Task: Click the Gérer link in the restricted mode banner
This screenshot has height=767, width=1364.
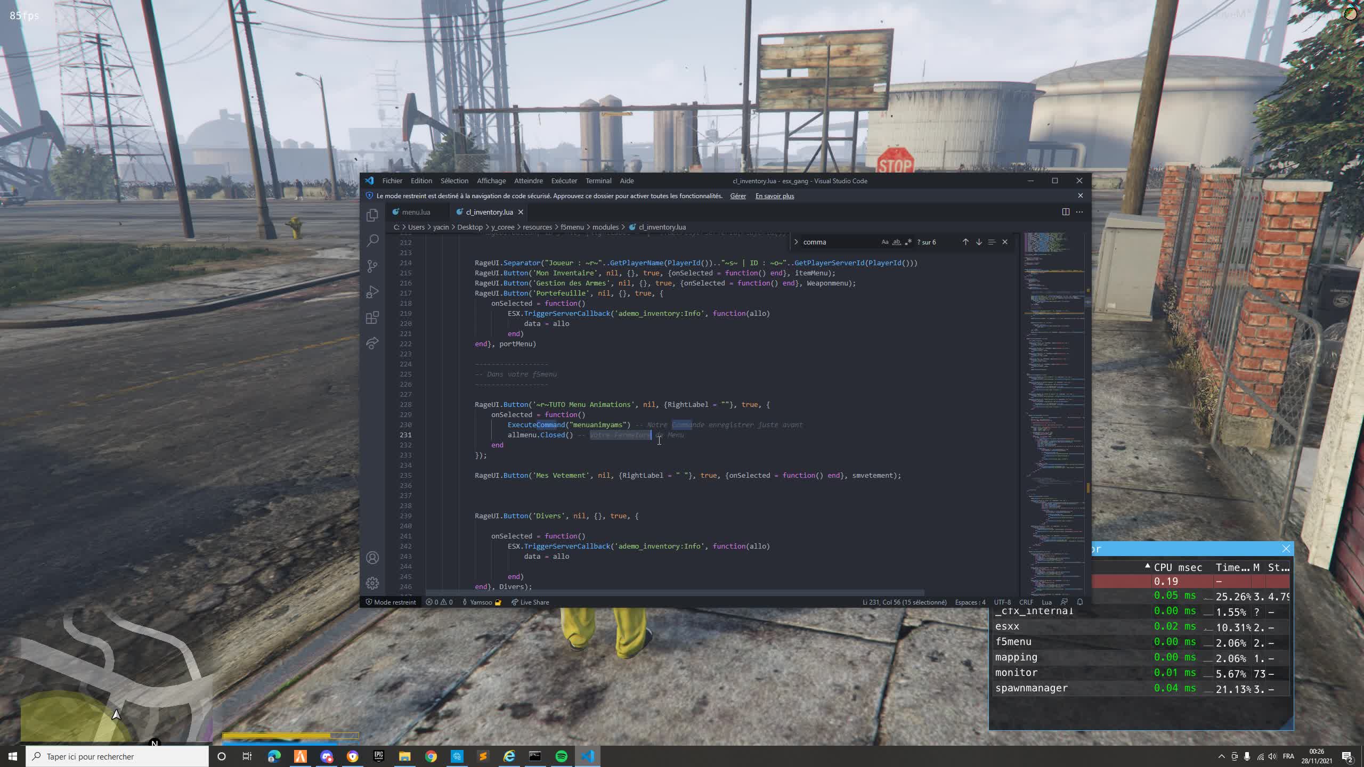Action: [x=738, y=195]
